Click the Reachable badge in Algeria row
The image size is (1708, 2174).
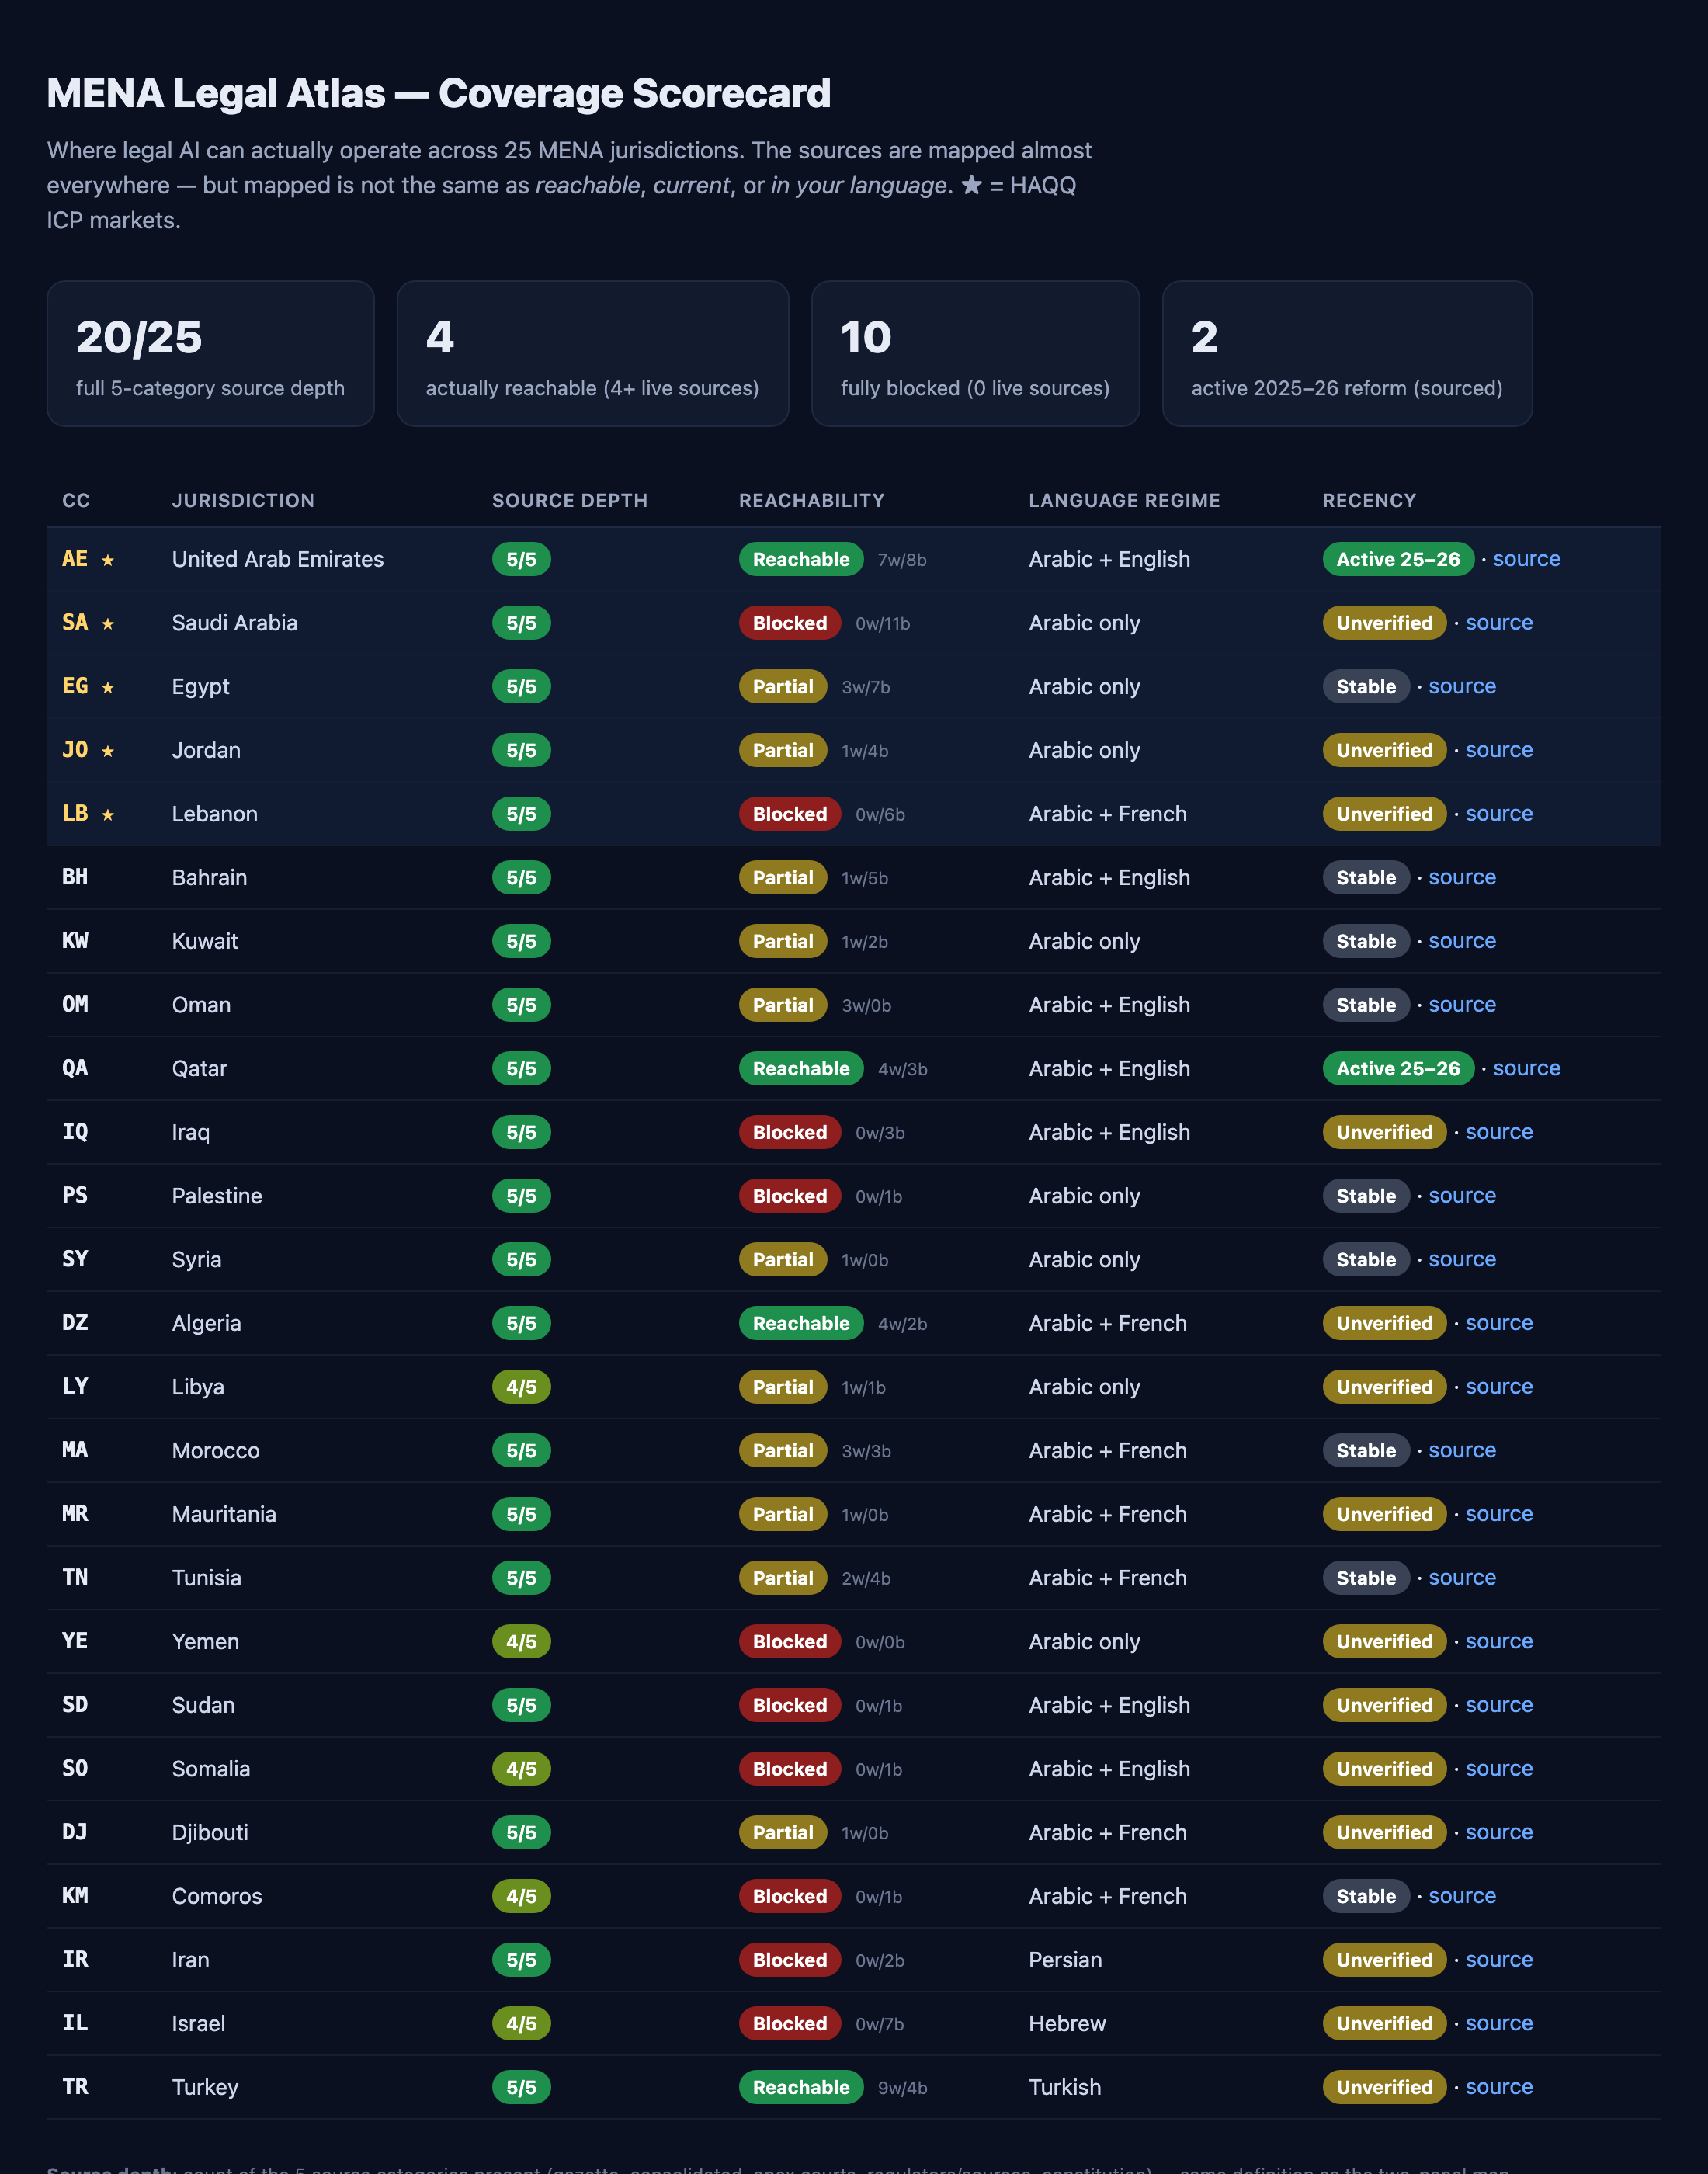pos(801,1323)
